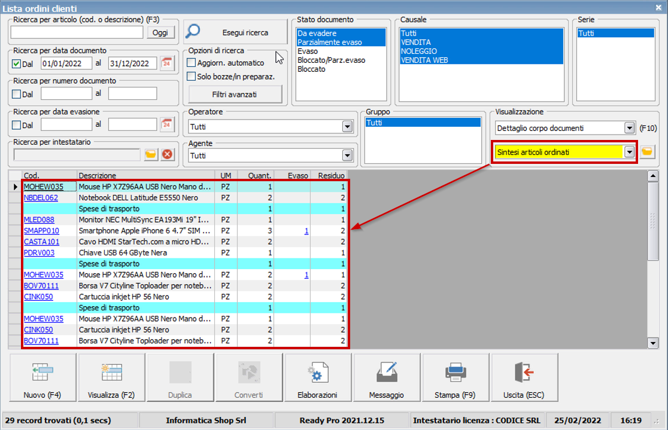The image size is (668, 430).
Task: Exit window with Uscita (ESC)
Action: (x=524, y=377)
